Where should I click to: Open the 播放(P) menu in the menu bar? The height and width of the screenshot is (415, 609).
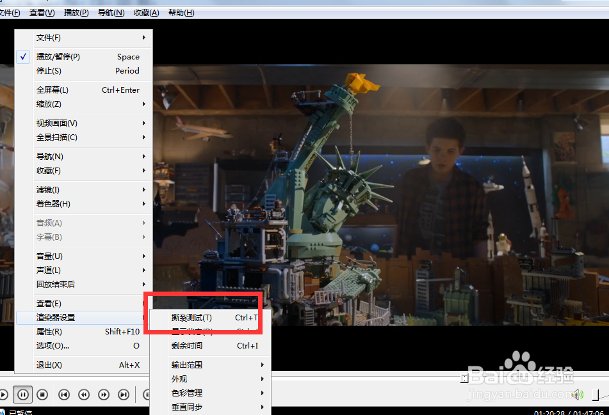point(76,13)
